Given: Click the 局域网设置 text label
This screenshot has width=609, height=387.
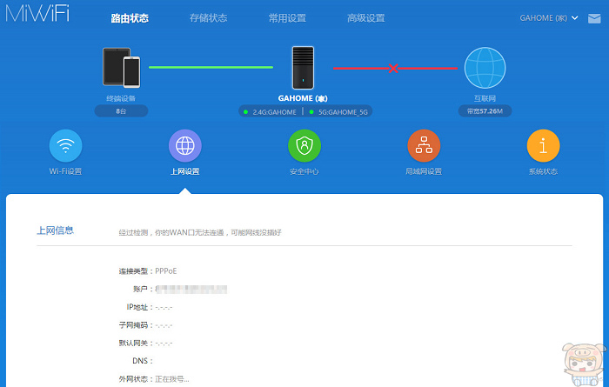Looking at the screenshot, I should pos(424,171).
